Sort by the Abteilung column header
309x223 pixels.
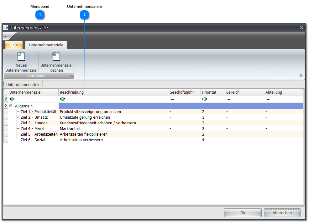284,92
